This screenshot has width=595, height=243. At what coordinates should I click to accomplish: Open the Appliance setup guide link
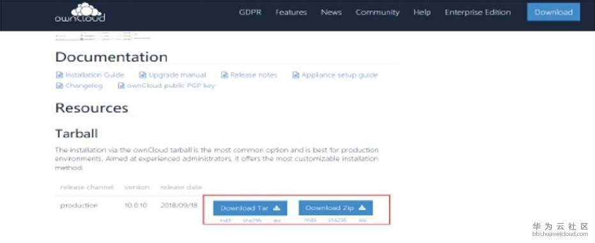335,75
